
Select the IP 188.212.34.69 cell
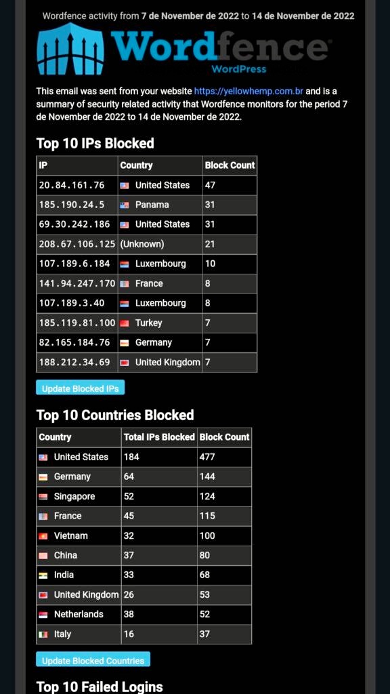coord(77,363)
